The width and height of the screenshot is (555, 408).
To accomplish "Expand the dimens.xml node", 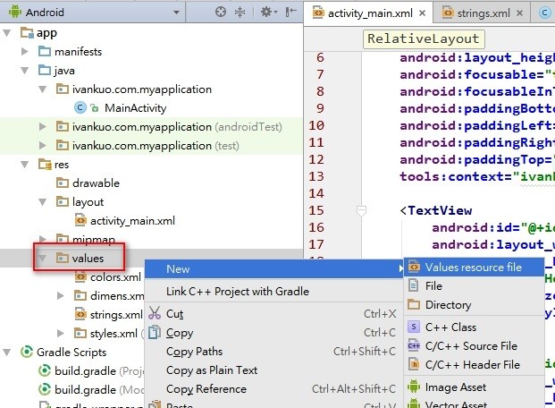I will coord(61,295).
